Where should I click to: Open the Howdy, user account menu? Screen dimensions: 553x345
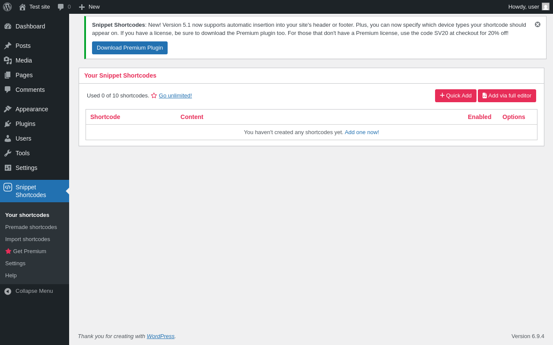tap(529, 7)
